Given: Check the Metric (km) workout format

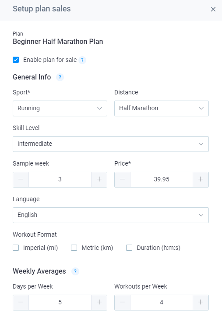Looking at the screenshot, I should 74,248.
